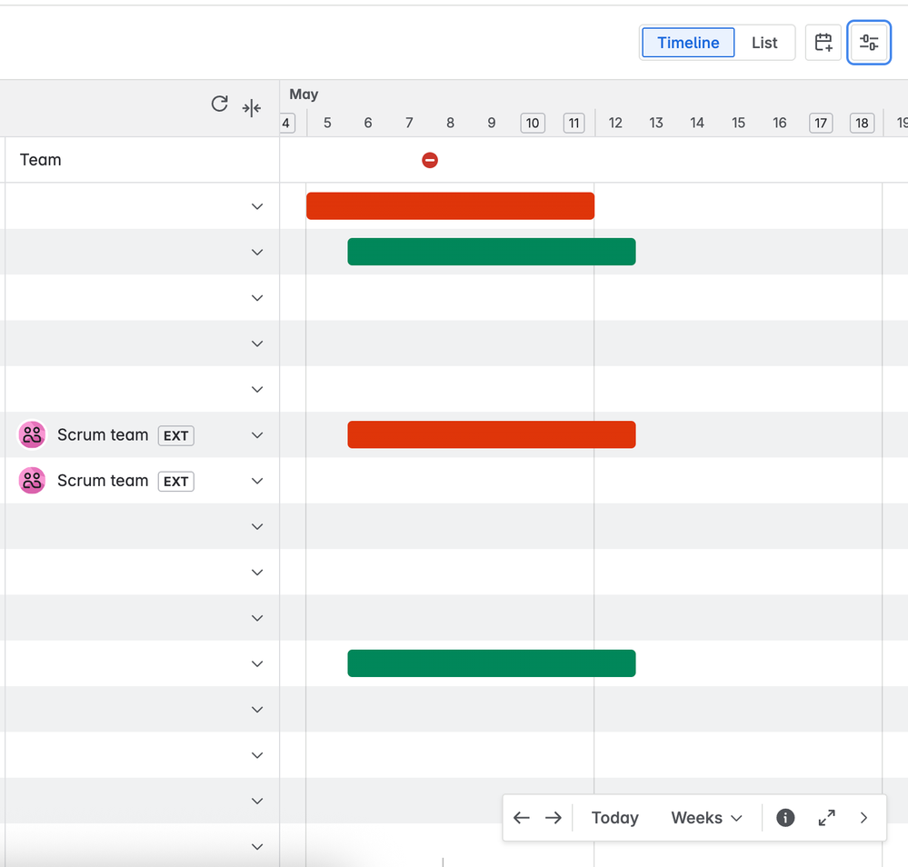908x867 pixels.
Task: Toggle fullscreen with the expand arrows icon
Action: (x=826, y=817)
